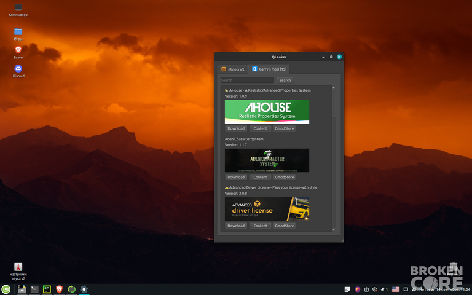The width and height of the screenshot is (472, 295).
Task: Click the addon list scrollbar handle
Action: pyautogui.click(x=334, y=103)
